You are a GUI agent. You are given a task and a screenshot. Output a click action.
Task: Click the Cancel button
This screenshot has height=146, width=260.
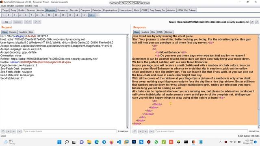click(x=17, y=22)
